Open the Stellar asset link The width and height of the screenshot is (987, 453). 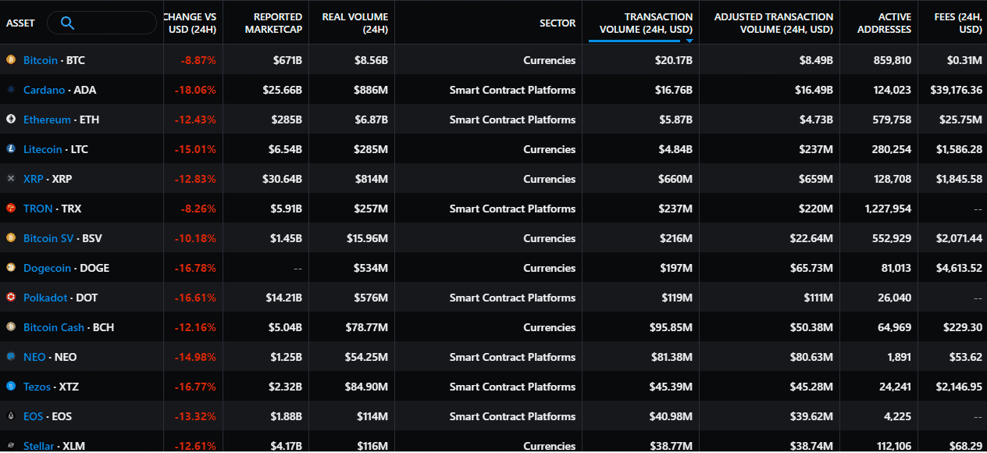(x=39, y=446)
